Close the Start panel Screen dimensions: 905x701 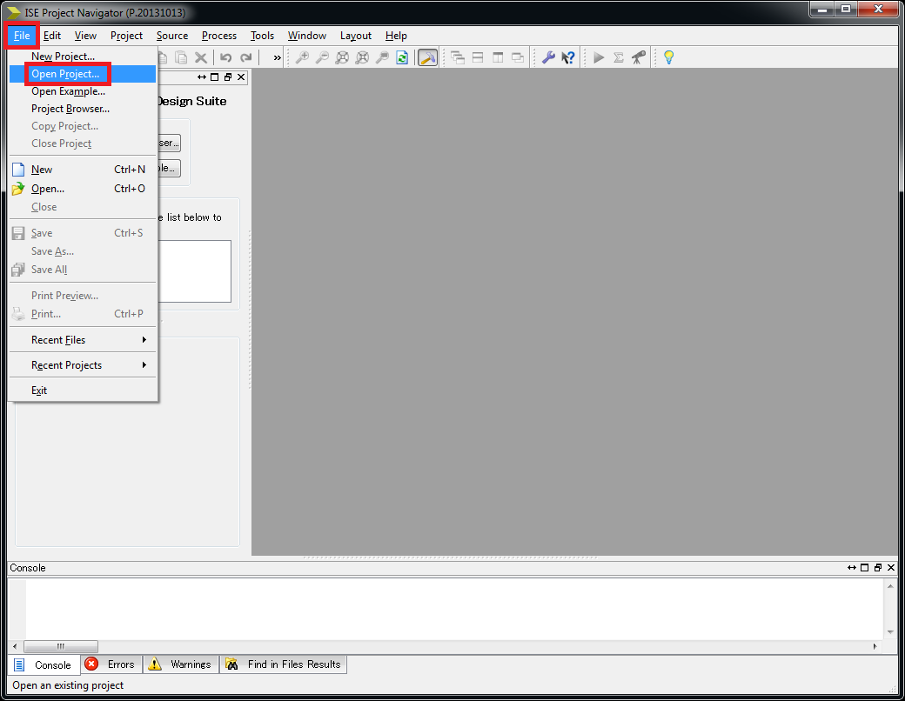click(241, 77)
